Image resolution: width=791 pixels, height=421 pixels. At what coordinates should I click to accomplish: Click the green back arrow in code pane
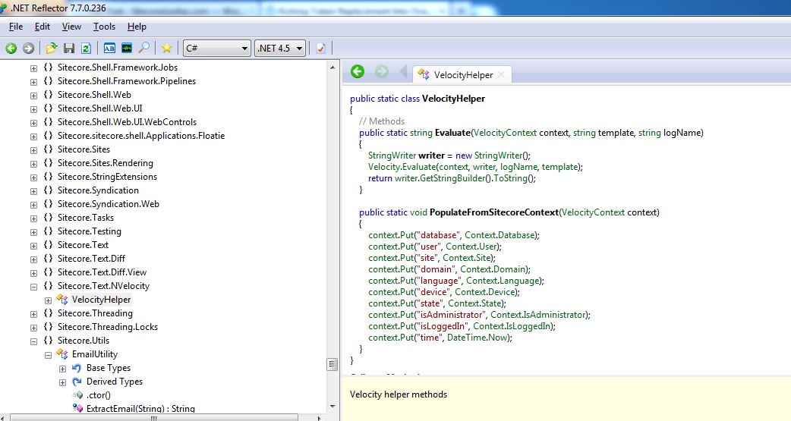click(358, 72)
